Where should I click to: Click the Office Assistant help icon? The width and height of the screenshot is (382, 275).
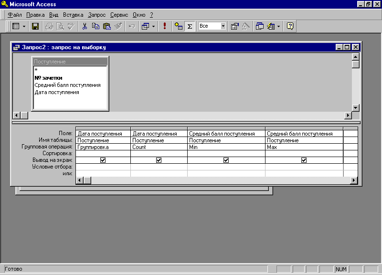290,26
